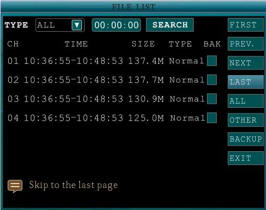Click the TIME column header
This screenshot has height=210, width=266.
(x=76, y=44)
